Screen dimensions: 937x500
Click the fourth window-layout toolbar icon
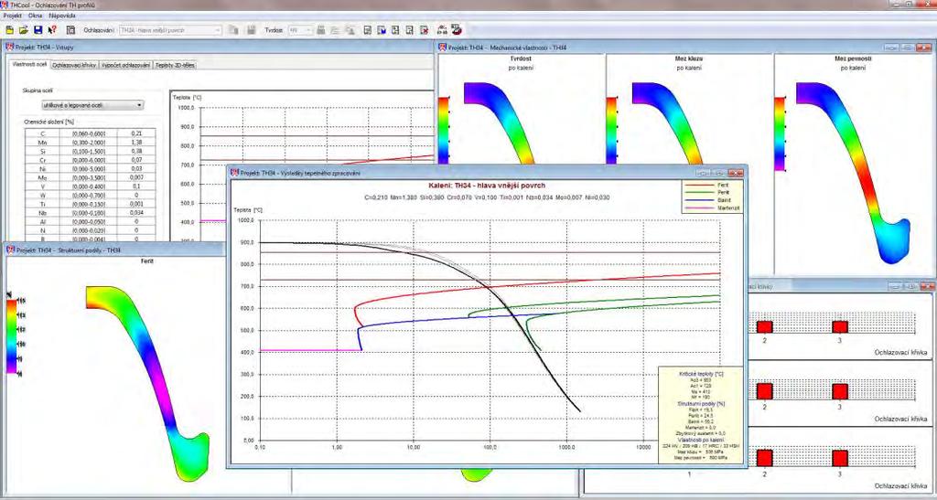(x=410, y=30)
